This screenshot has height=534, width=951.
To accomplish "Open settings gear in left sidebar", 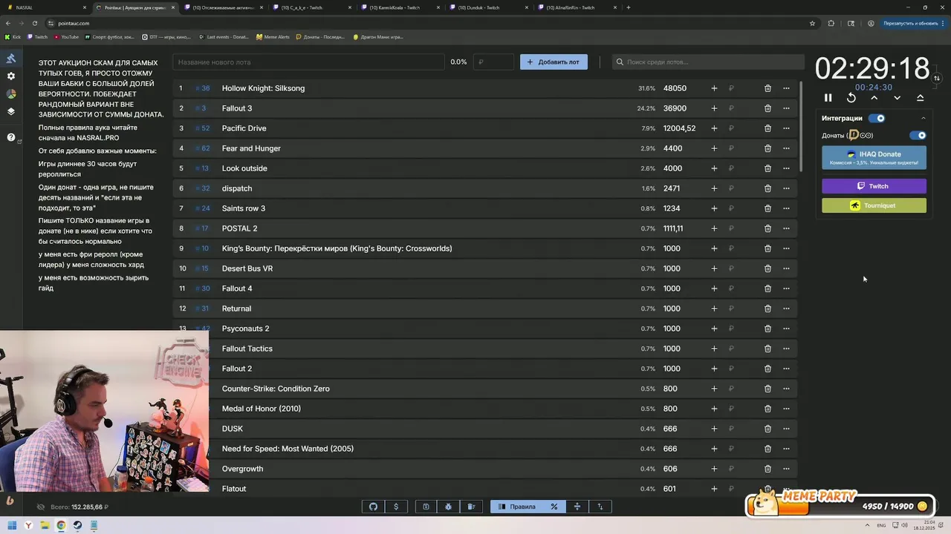I will tap(11, 76).
